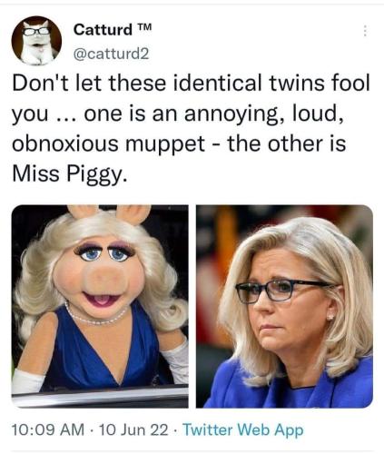Click the @catturd2 handle
This screenshot has width=384, height=454.
click(112, 54)
